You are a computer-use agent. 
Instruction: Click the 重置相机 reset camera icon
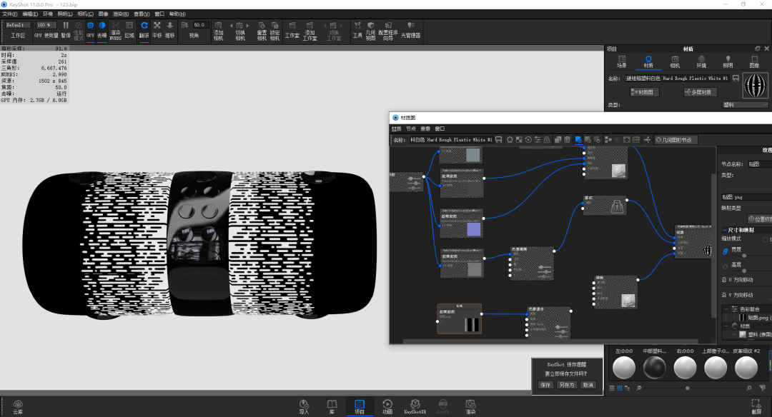(262, 31)
